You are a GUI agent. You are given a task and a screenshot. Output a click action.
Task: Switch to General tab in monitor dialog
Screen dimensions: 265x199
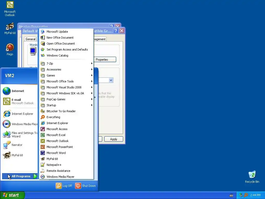point(31,39)
